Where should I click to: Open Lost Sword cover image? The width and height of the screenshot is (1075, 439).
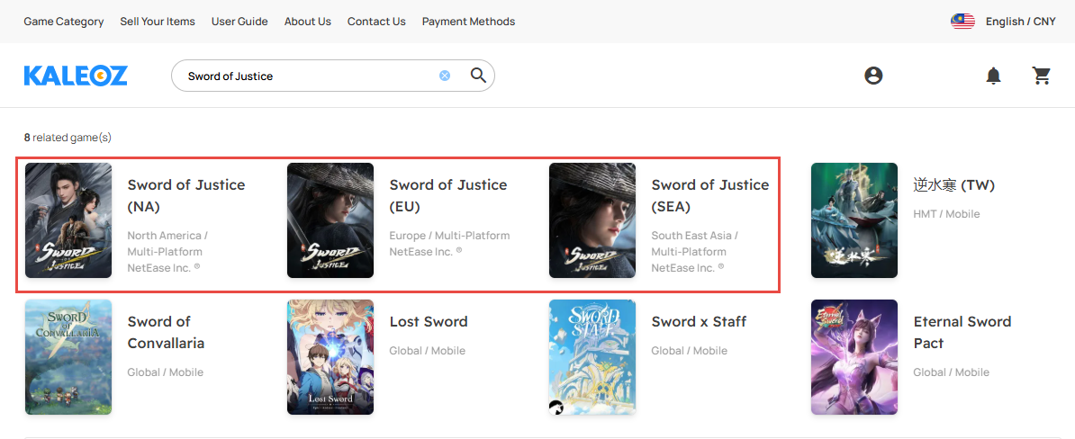coord(330,357)
